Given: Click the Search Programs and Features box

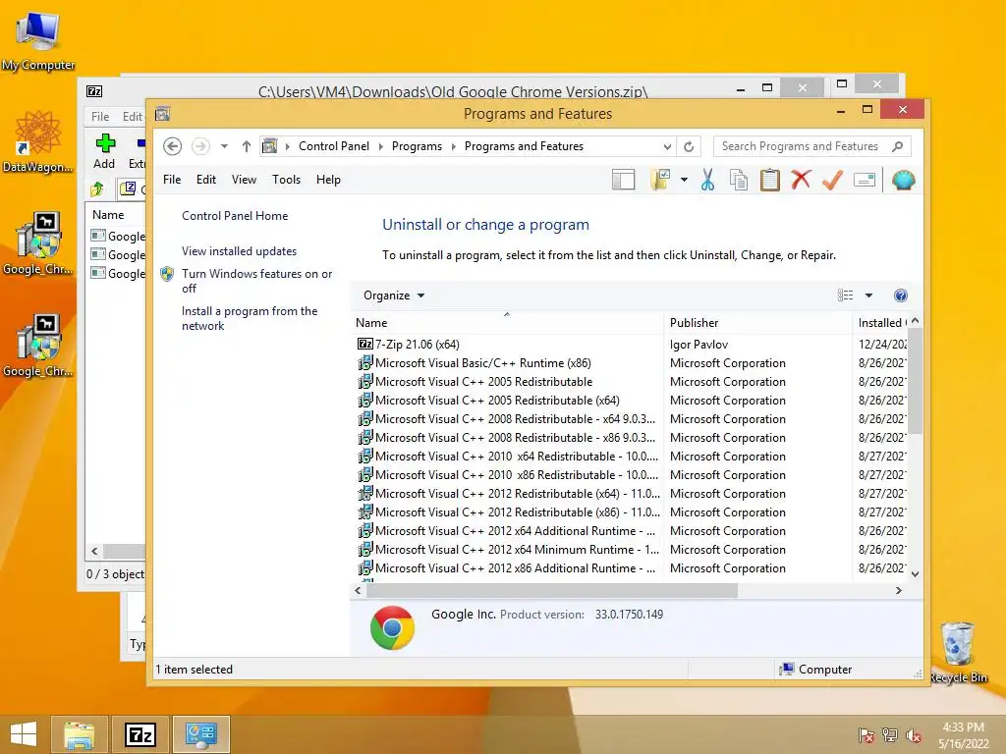Looking at the screenshot, I should tap(800, 146).
